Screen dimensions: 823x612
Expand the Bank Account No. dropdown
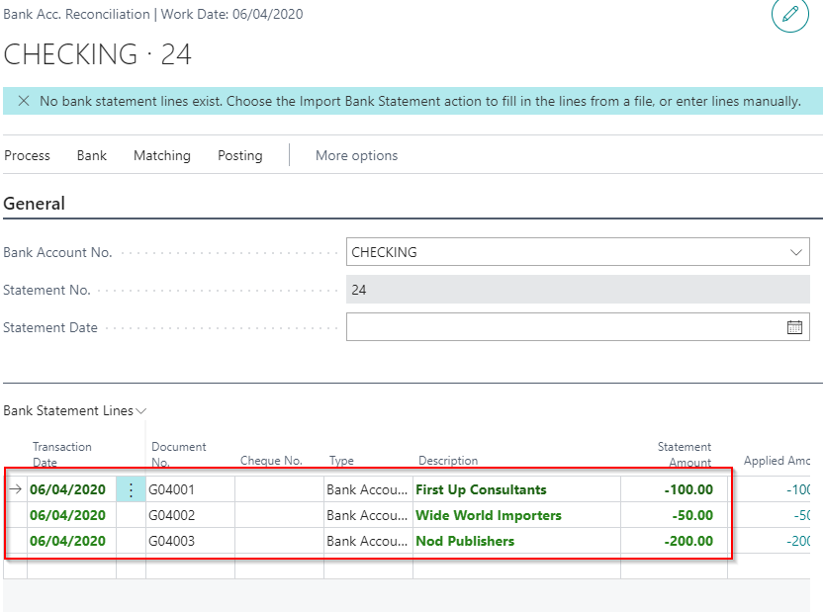point(796,252)
